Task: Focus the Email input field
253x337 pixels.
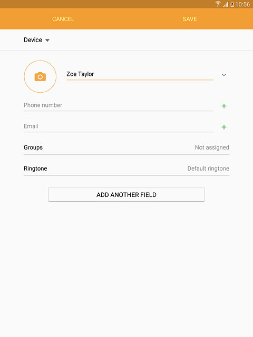Action: 119,126
